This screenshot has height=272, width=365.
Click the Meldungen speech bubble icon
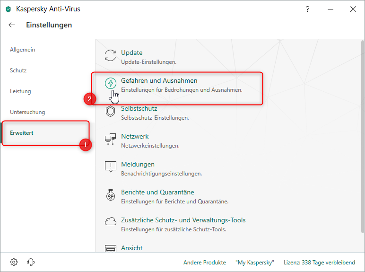(111, 167)
